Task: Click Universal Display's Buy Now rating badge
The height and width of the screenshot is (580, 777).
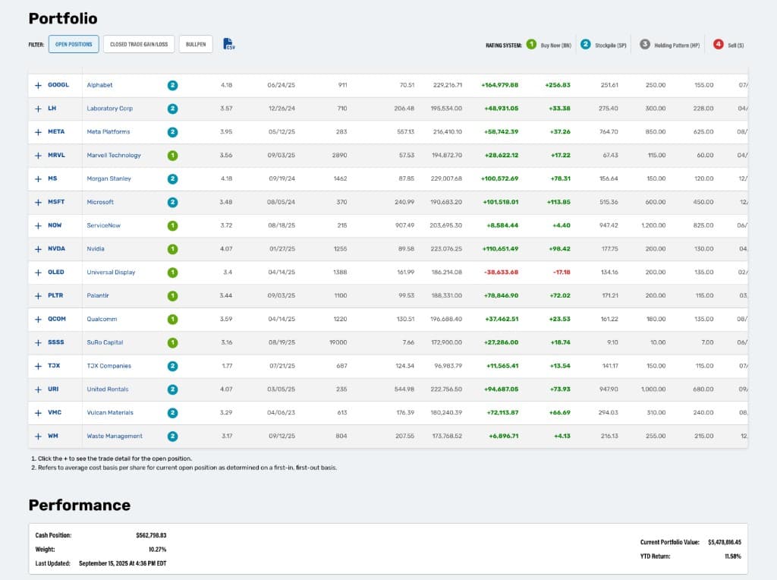Action: click(x=172, y=273)
